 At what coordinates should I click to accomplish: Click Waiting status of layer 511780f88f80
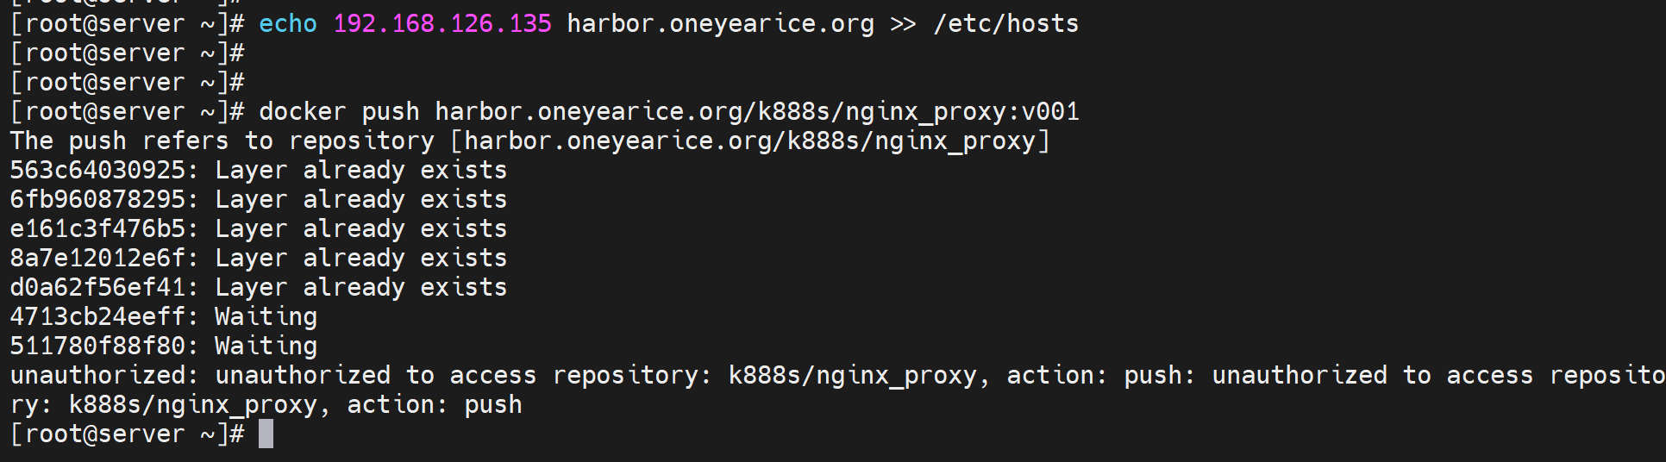pos(266,346)
